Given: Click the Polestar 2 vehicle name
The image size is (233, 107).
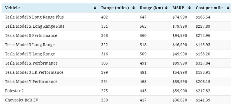Looking at the screenshot, I should click(14, 91).
